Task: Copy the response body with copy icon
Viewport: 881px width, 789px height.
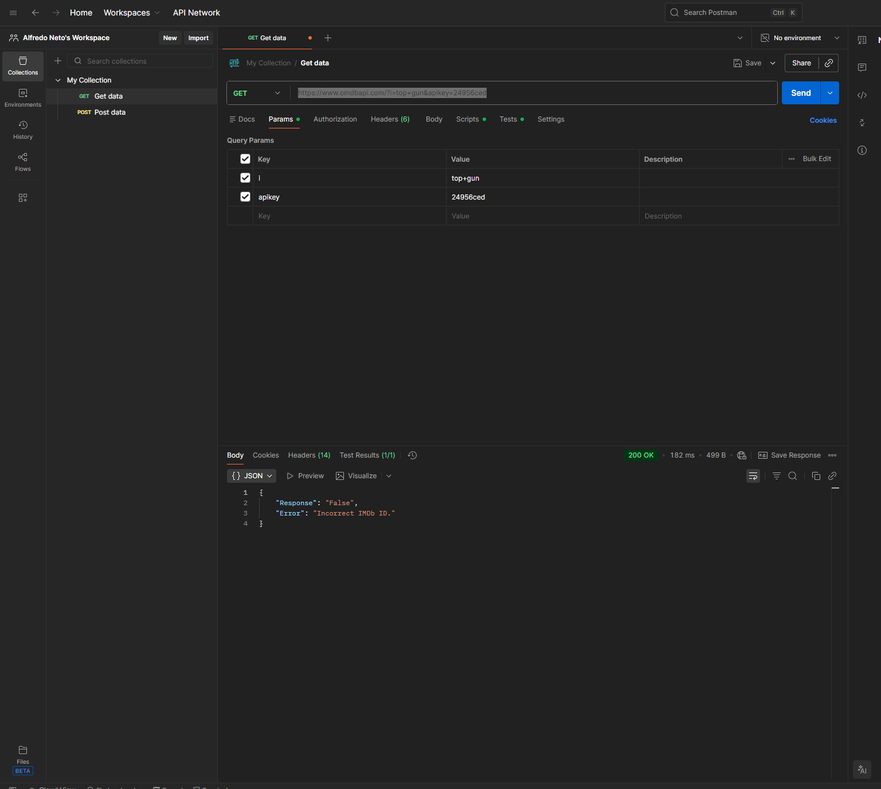Action: (816, 476)
